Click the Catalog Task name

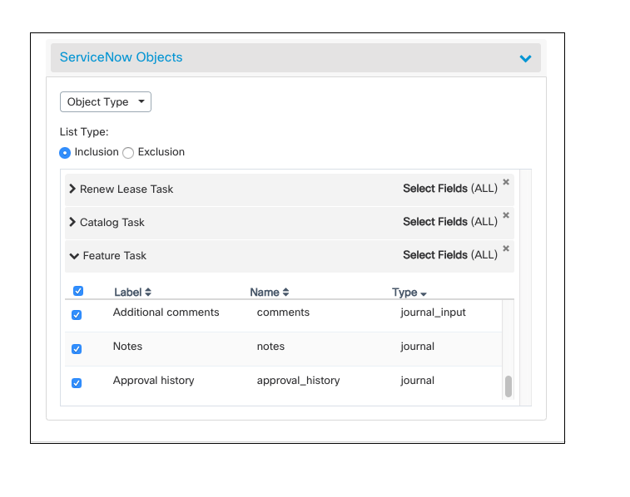(112, 222)
